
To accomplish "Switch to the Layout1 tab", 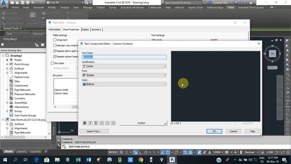I will pyautogui.click(x=21, y=151).
